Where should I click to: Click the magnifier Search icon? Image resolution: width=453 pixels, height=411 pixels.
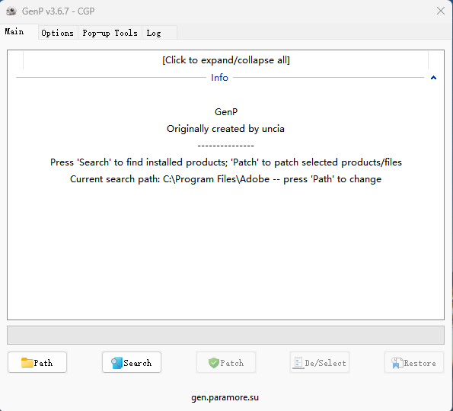point(116,363)
